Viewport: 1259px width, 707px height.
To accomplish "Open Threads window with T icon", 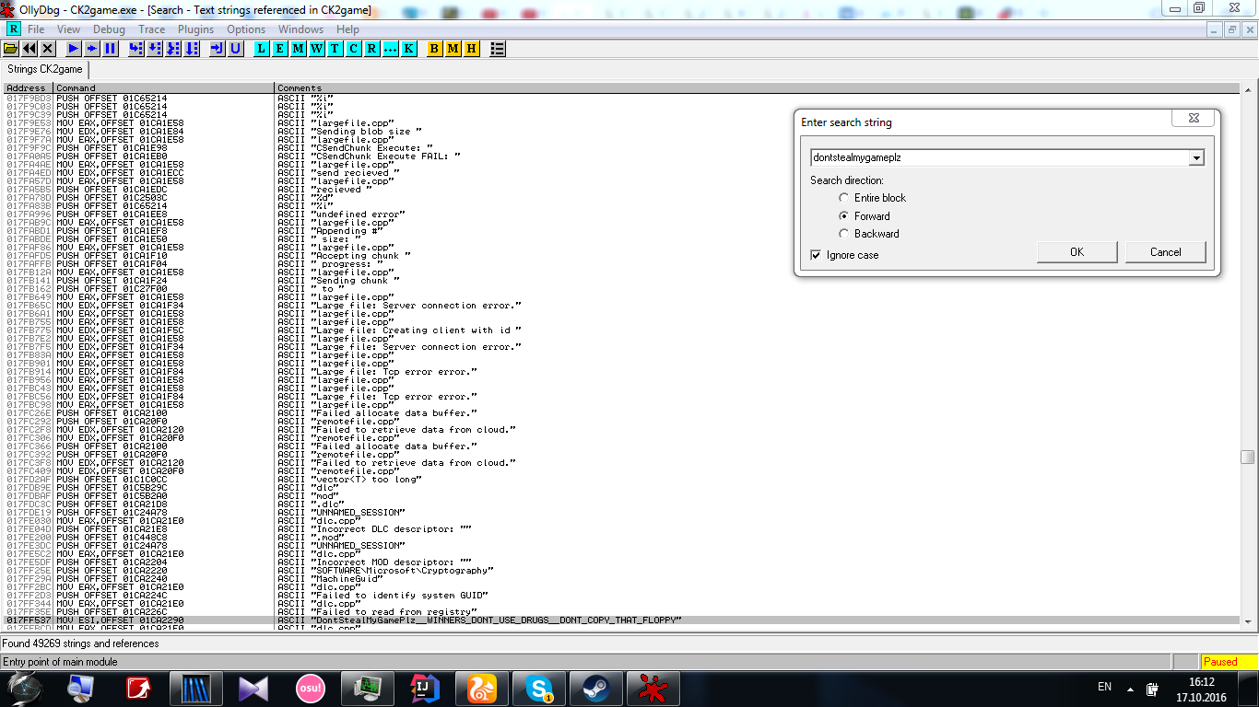I will pos(335,49).
